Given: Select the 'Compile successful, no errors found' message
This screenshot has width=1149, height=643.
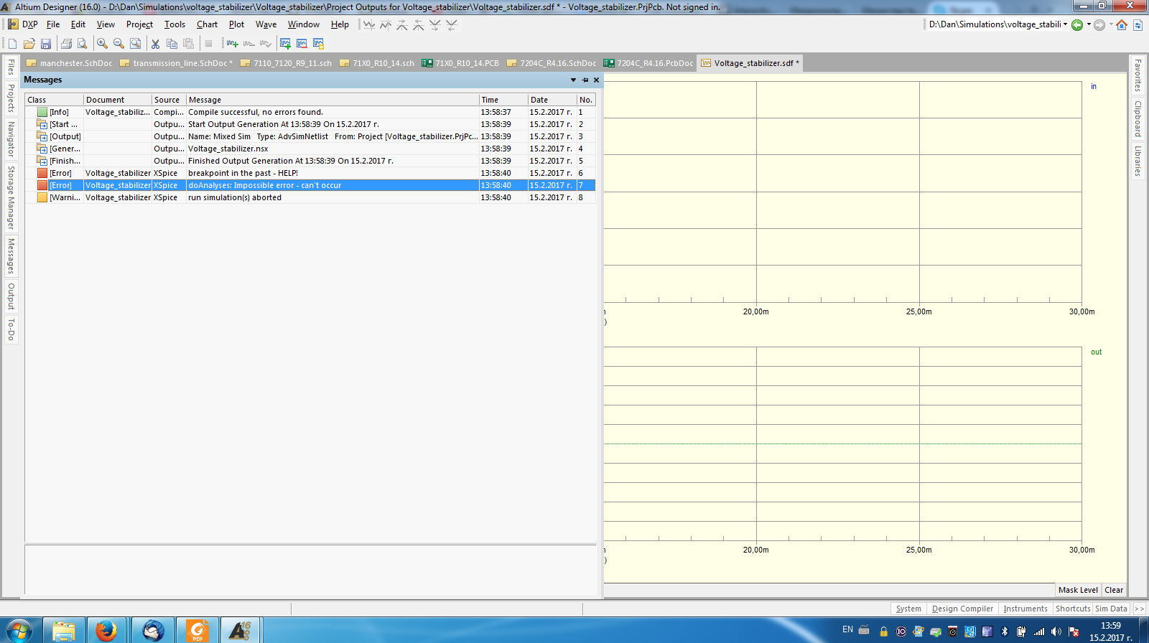Looking at the screenshot, I should pos(310,112).
